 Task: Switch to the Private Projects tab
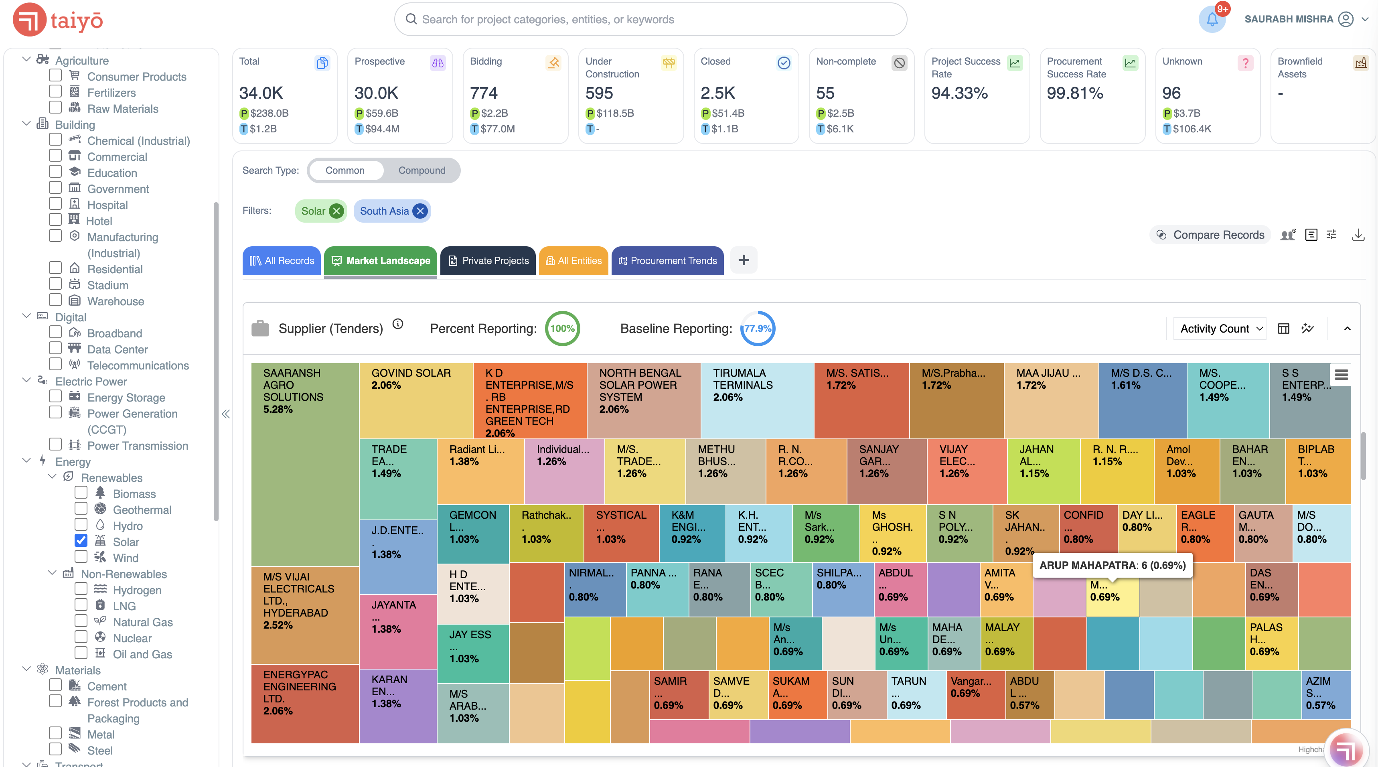(488, 261)
